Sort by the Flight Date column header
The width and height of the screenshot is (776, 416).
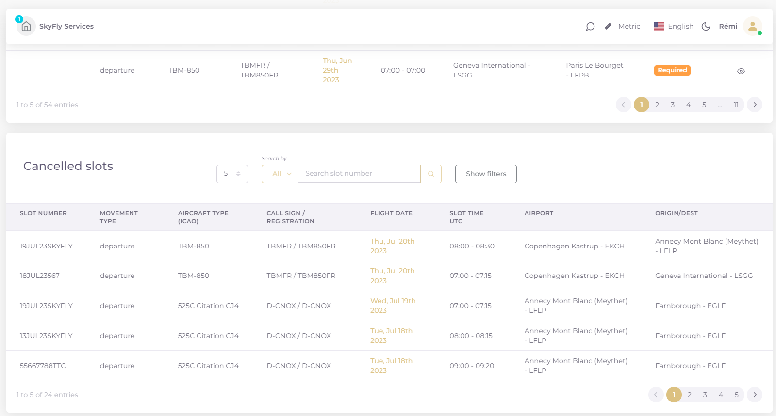[391, 213]
